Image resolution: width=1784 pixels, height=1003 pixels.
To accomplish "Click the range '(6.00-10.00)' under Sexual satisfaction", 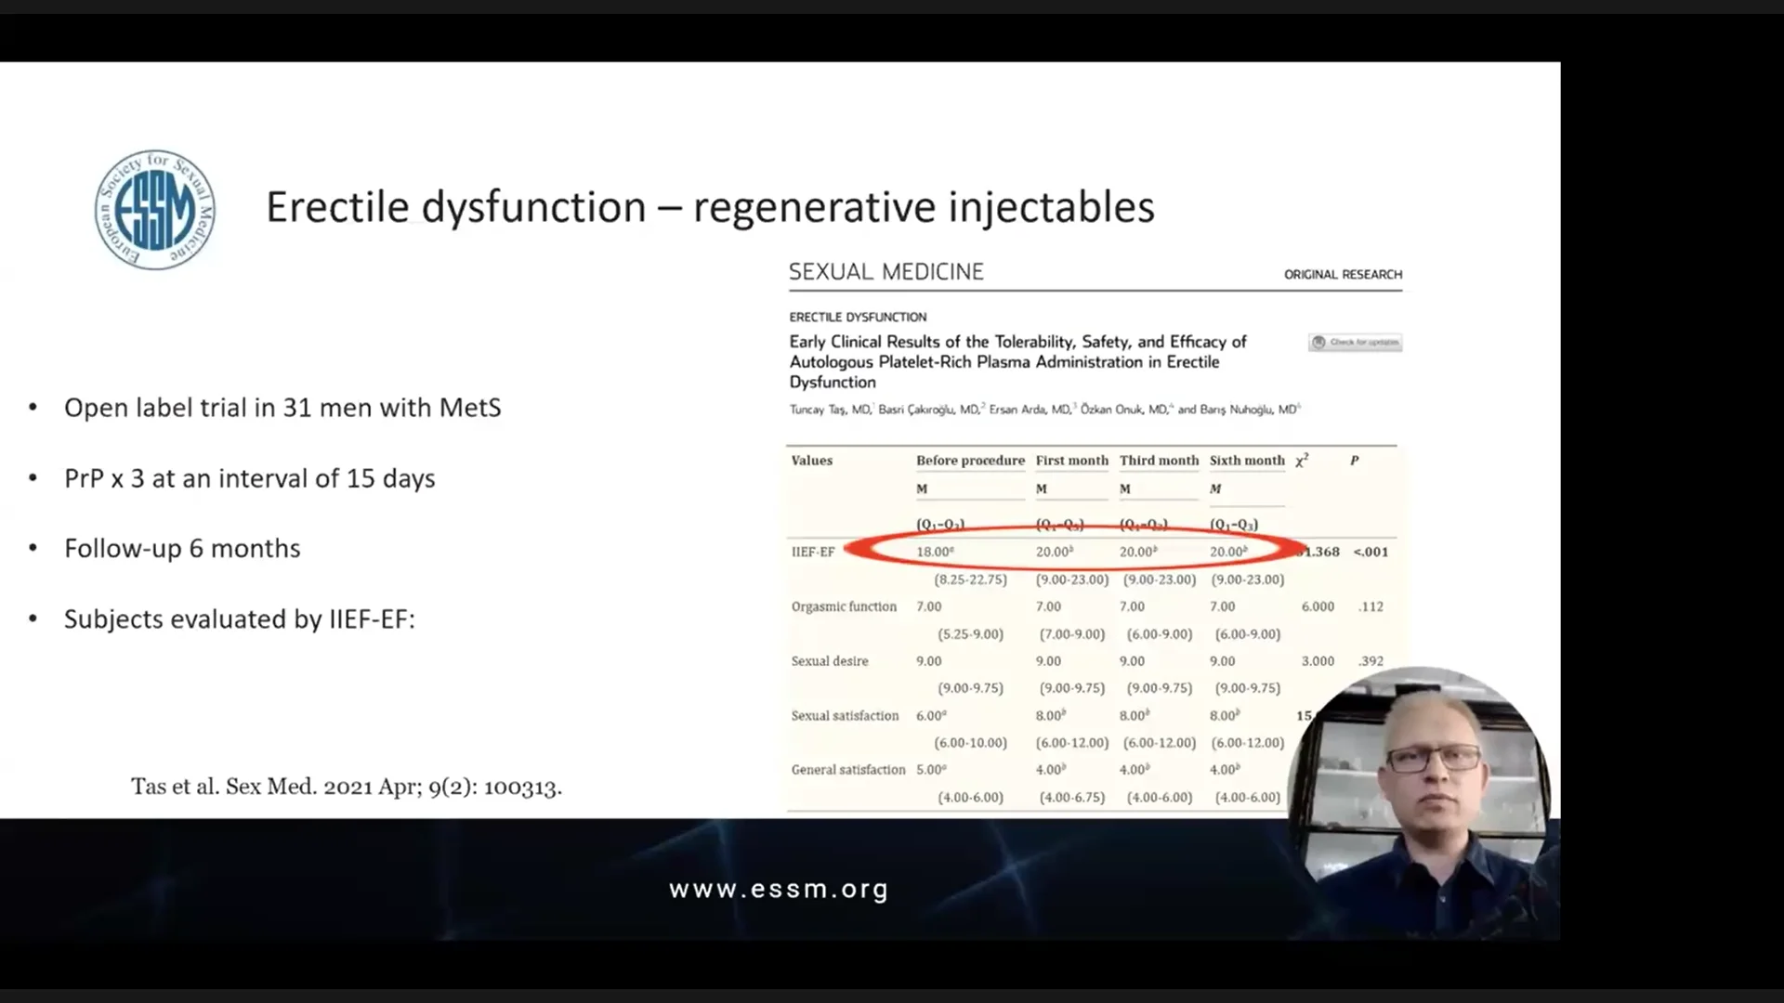I will click(x=970, y=743).
